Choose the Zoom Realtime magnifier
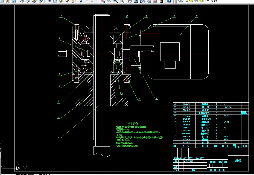This screenshot has height=175, width=254. click(x=109, y=1)
